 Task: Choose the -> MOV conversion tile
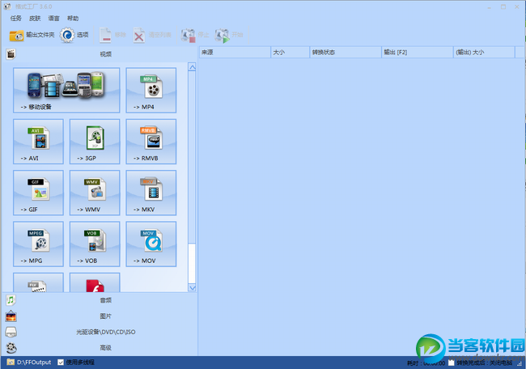pyautogui.click(x=151, y=244)
